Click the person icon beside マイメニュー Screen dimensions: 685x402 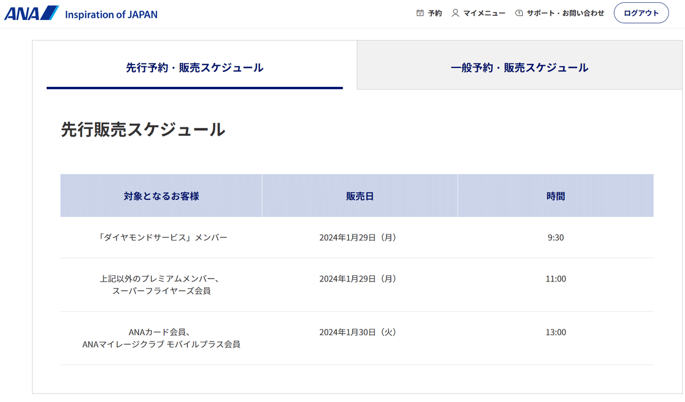pyautogui.click(x=454, y=12)
